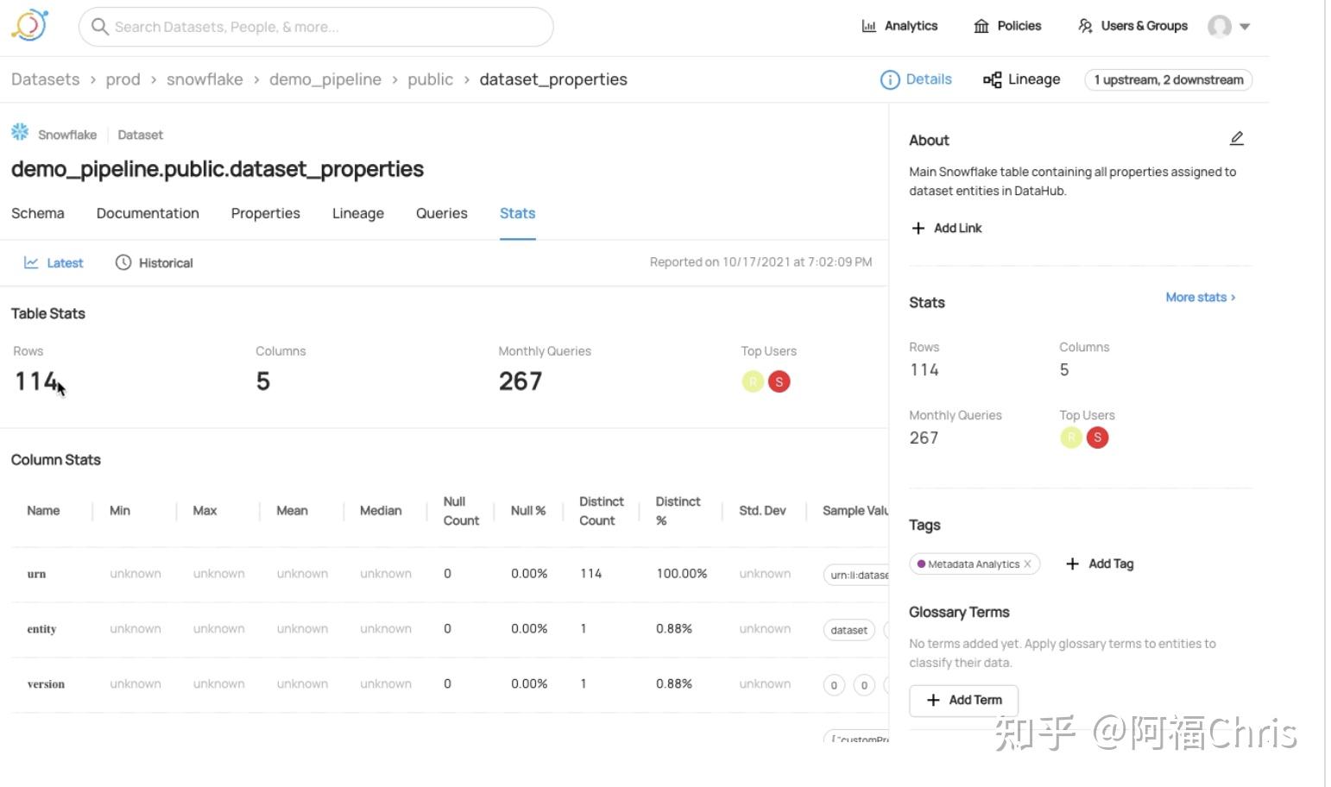Switch to the Schema tab

37,213
